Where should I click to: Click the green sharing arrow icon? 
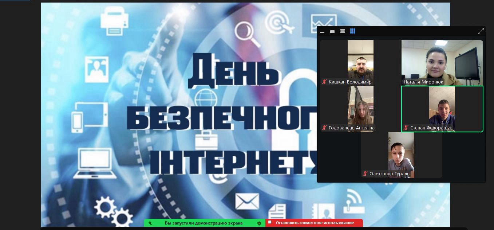pos(150,223)
